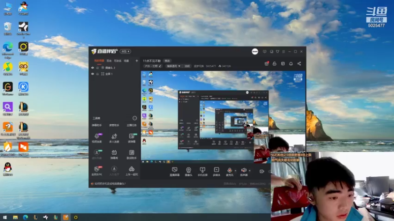Hide the 摄像头 2 source with eye icon
Screen dimensions: 394x221
tap(93, 68)
